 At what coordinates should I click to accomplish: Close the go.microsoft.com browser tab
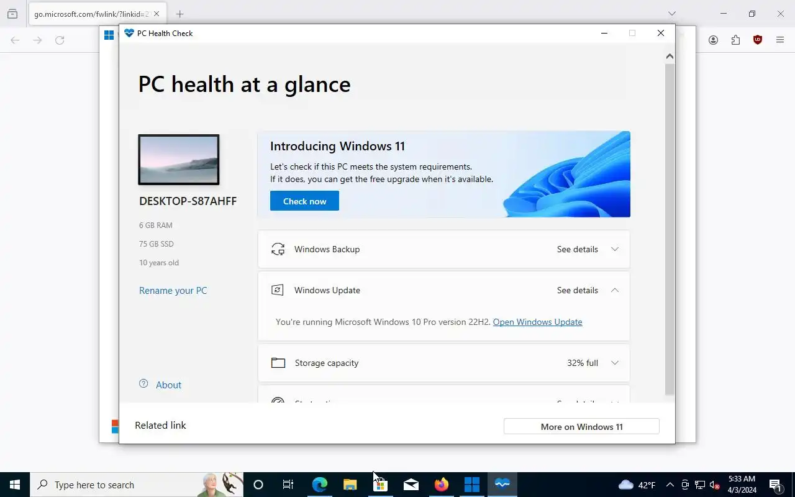[x=157, y=14]
